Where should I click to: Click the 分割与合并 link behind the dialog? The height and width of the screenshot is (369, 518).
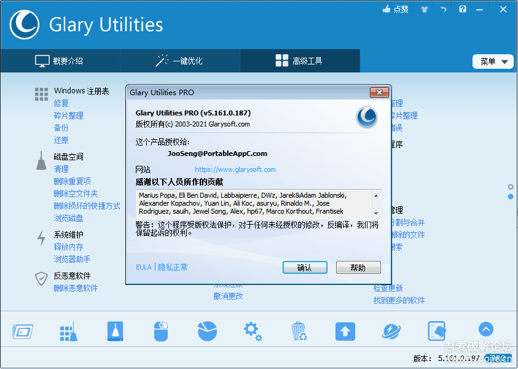click(408, 222)
